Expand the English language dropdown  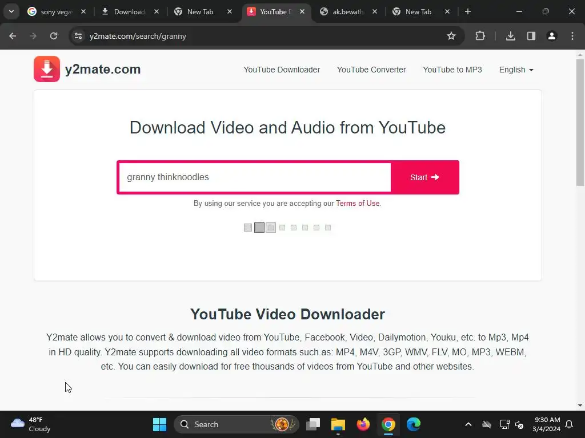(x=516, y=70)
